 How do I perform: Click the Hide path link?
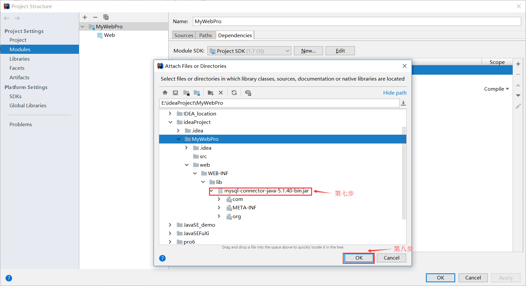395,93
